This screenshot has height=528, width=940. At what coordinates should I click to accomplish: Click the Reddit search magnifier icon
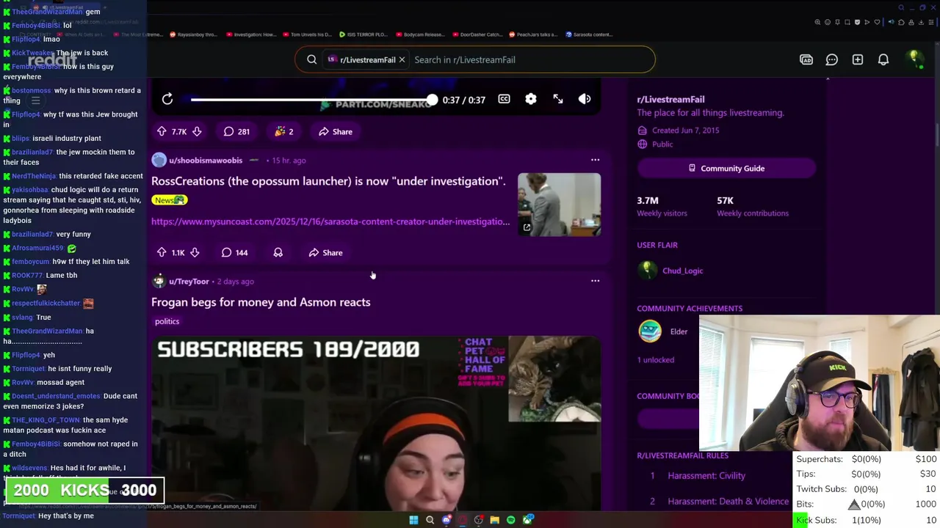tap(312, 59)
